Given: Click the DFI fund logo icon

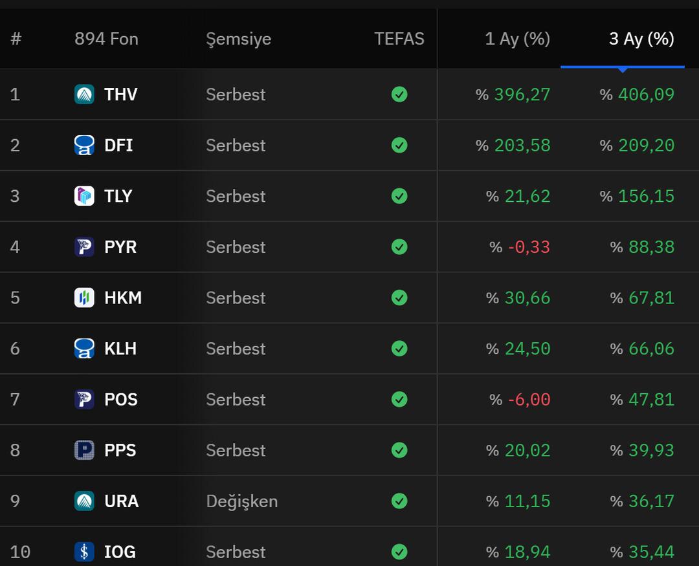Looking at the screenshot, I should (84, 145).
